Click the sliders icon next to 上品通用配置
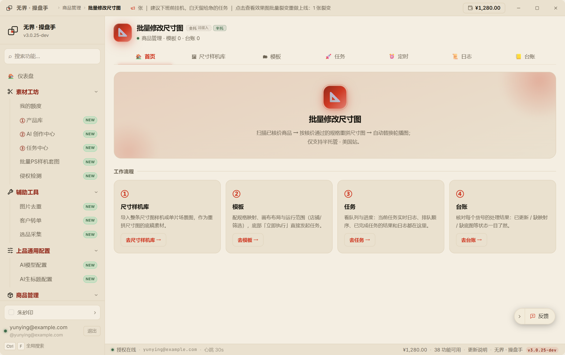The width and height of the screenshot is (565, 355). click(x=10, y=251)
